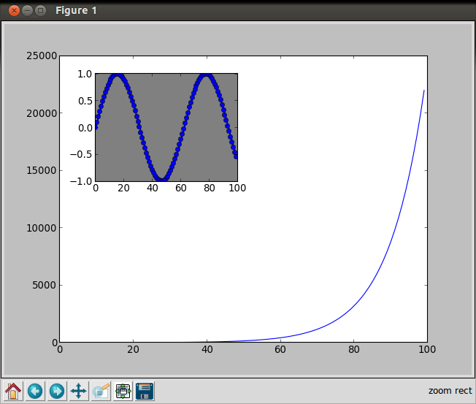Click the sine wave trough near x=45

point(161,179)
